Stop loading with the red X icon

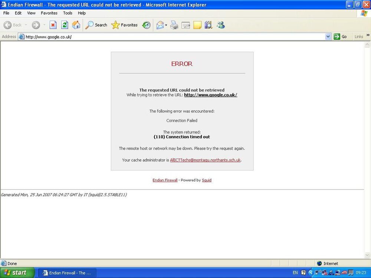point(53,25)
